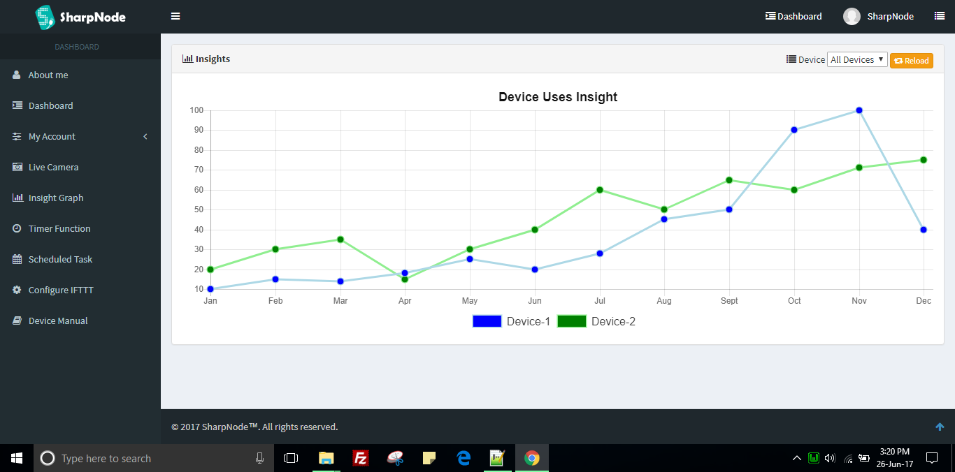Open Task View on the taskbar
This screenshot has height=472, width=955.
(291, 458)
